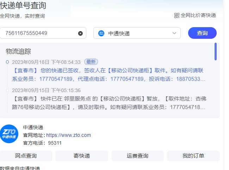Click the ZTO icon in courier selector

pyautogui.click(x=101, y=33)
